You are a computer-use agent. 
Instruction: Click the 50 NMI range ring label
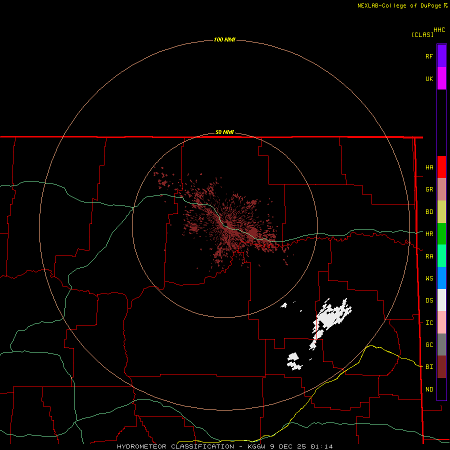(224, 132)
